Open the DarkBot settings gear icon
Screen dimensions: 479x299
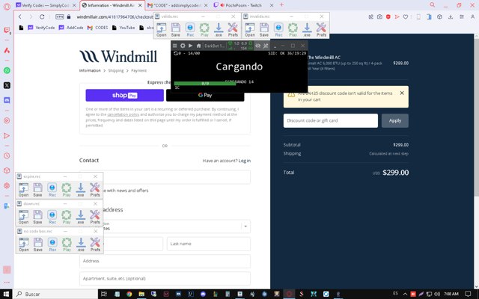183,46
